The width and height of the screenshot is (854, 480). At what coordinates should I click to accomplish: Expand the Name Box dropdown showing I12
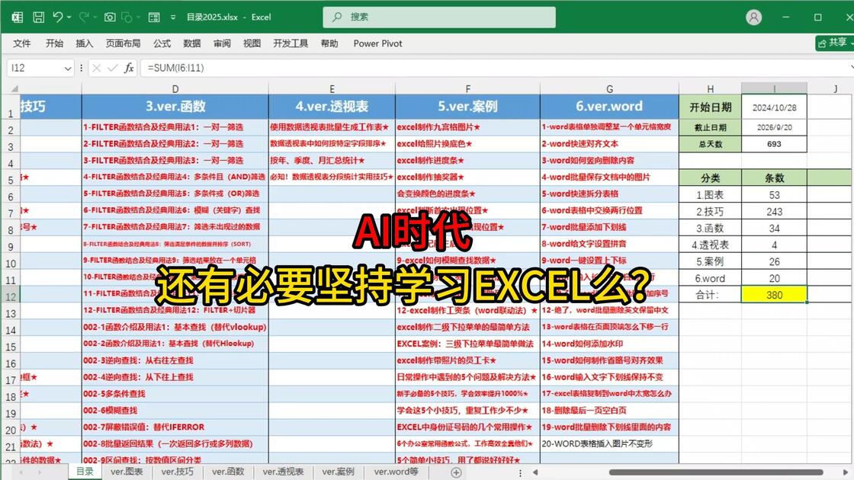[x=68, y=68]
